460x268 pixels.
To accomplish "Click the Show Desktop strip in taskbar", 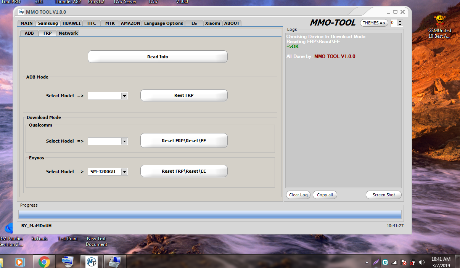I will pyautogui.click(x=458, y=262).
